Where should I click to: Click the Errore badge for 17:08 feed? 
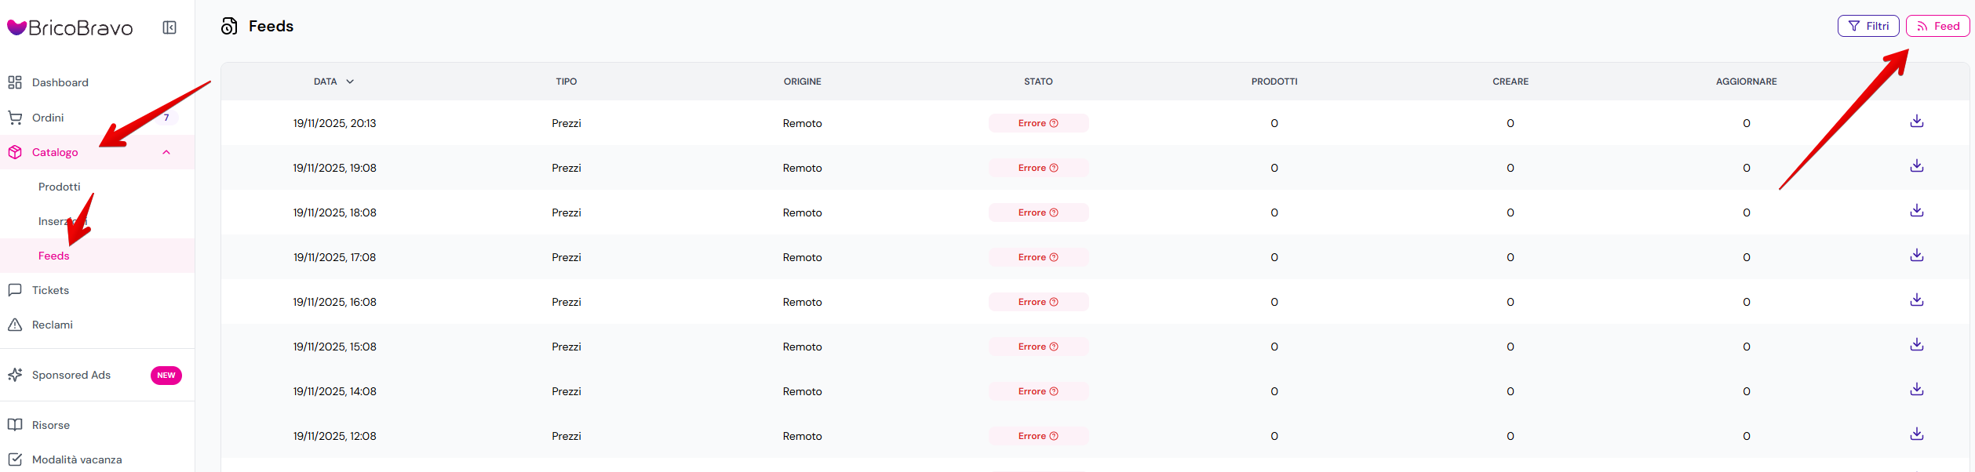1037,257
